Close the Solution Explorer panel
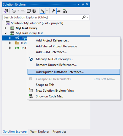The height and width of the screenshot is (136, 123). coord(87,4)
